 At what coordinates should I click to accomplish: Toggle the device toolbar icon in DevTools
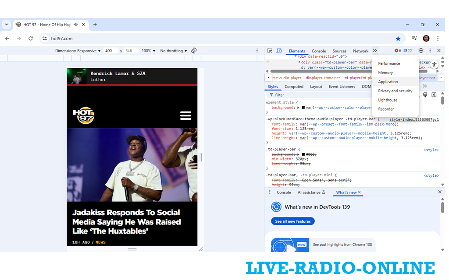coord(279,51)
